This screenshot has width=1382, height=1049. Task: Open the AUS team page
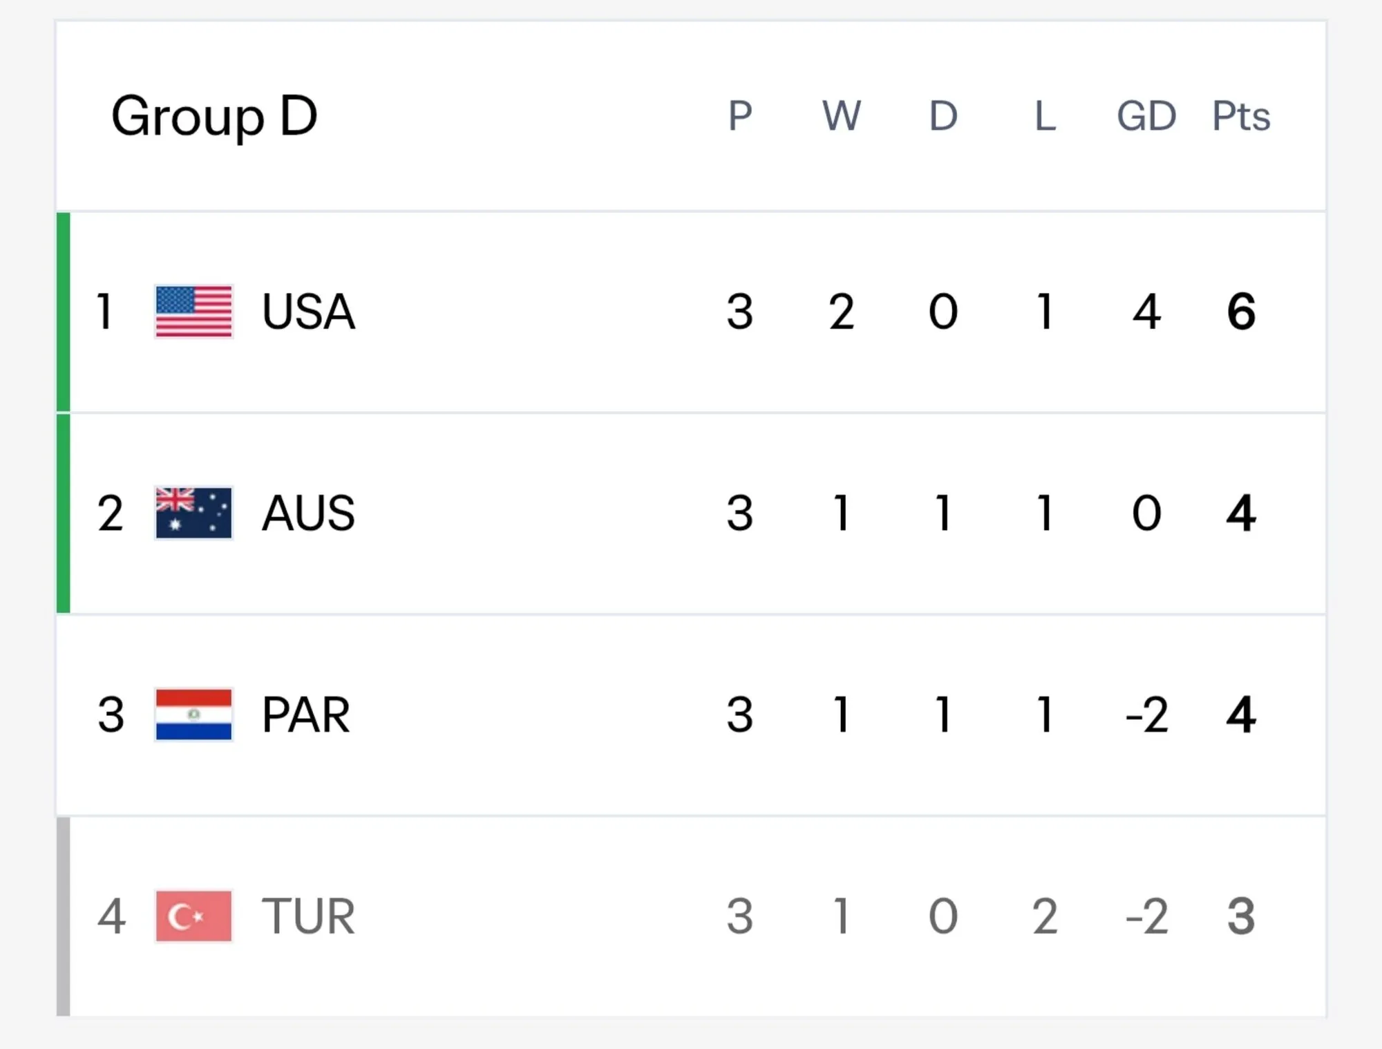tap(308, 513)
